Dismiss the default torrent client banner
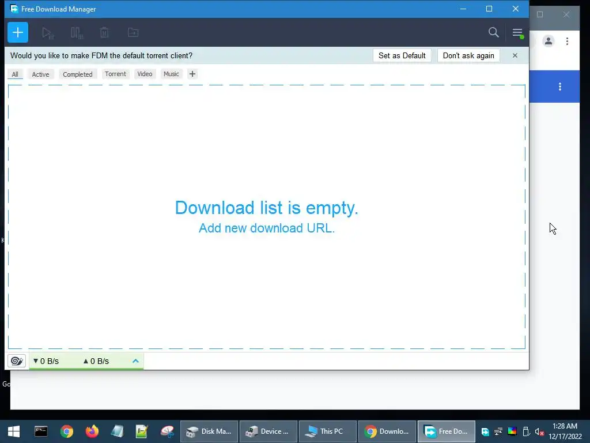 point(515,55)
